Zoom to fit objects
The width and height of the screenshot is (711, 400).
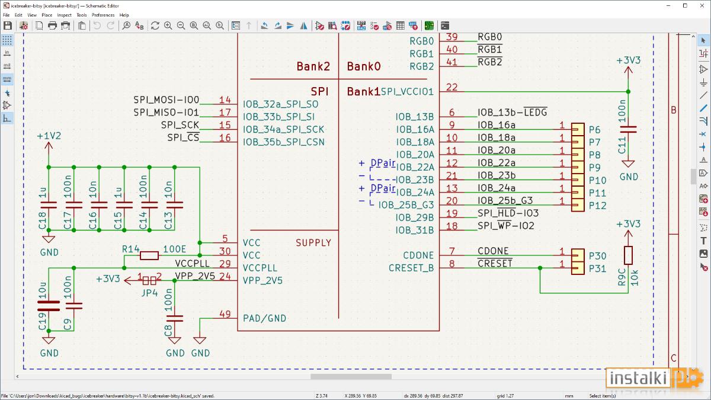coord(207,25)
